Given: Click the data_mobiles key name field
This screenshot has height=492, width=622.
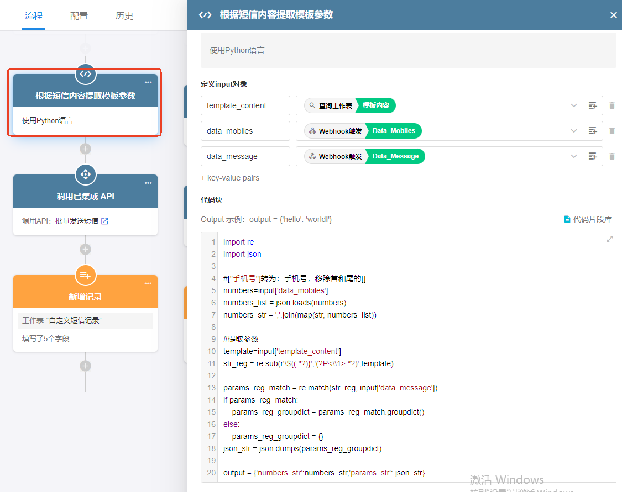Looking at the screenshot, I should [245, 131].
